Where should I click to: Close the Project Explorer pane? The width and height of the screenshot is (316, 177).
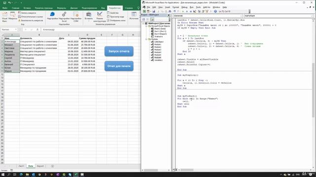coord(169,15)
